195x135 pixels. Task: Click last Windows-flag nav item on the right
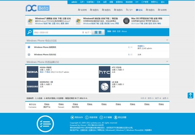[162, 10]
